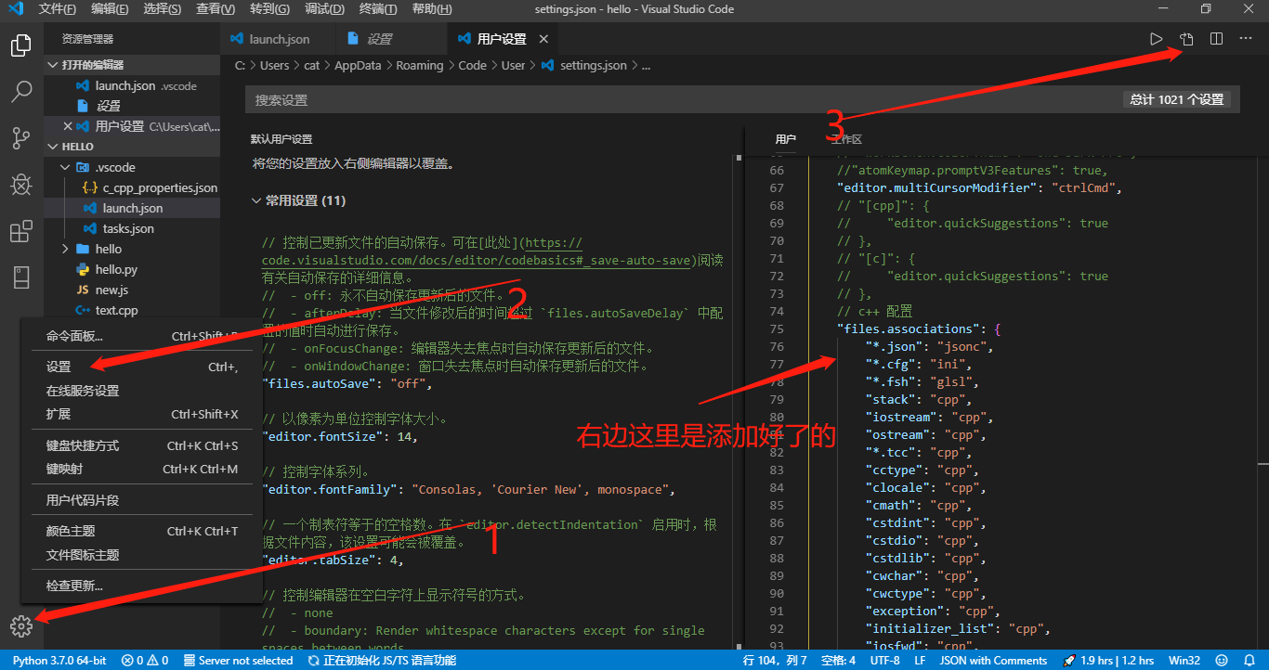This screenshot has width=1269, height=670.
Task: Close the 用户设置 tab
Action: coord(543,39)
